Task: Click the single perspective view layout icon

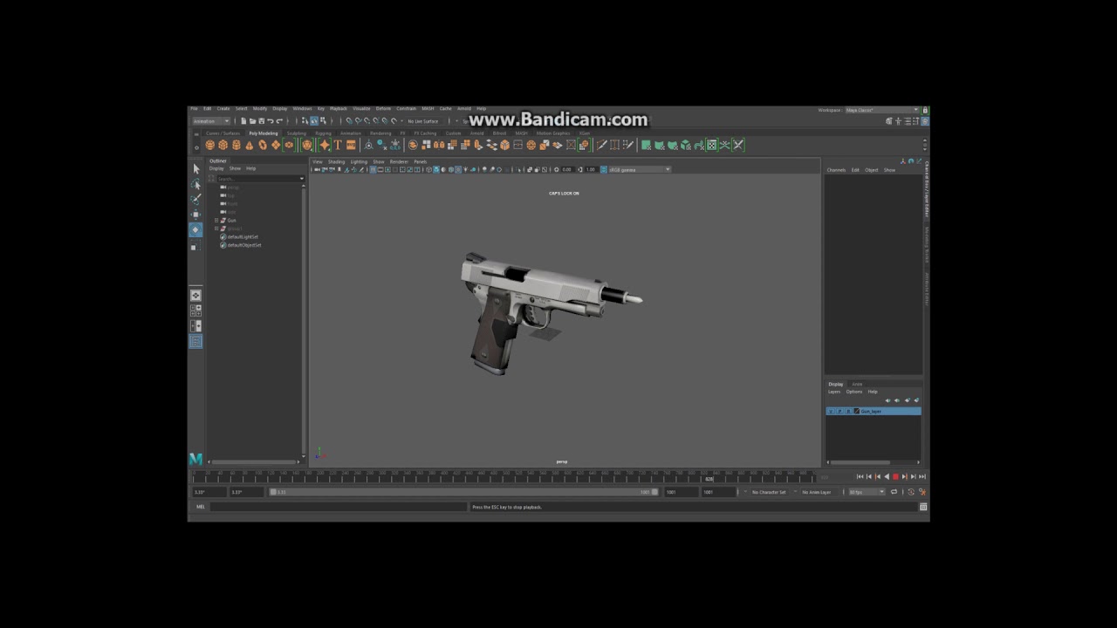Action: (195, 296)
